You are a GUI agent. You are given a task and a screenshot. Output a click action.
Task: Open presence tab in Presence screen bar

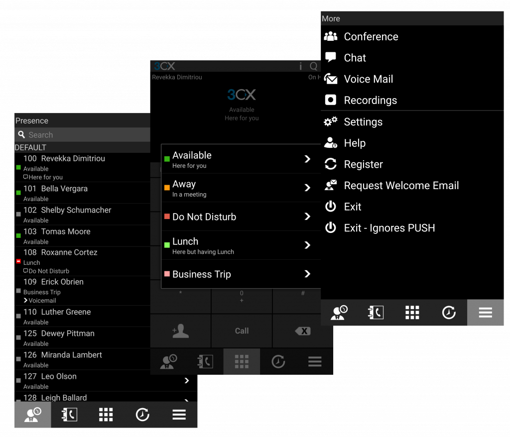pyautogui.click(x=32, y=415)
